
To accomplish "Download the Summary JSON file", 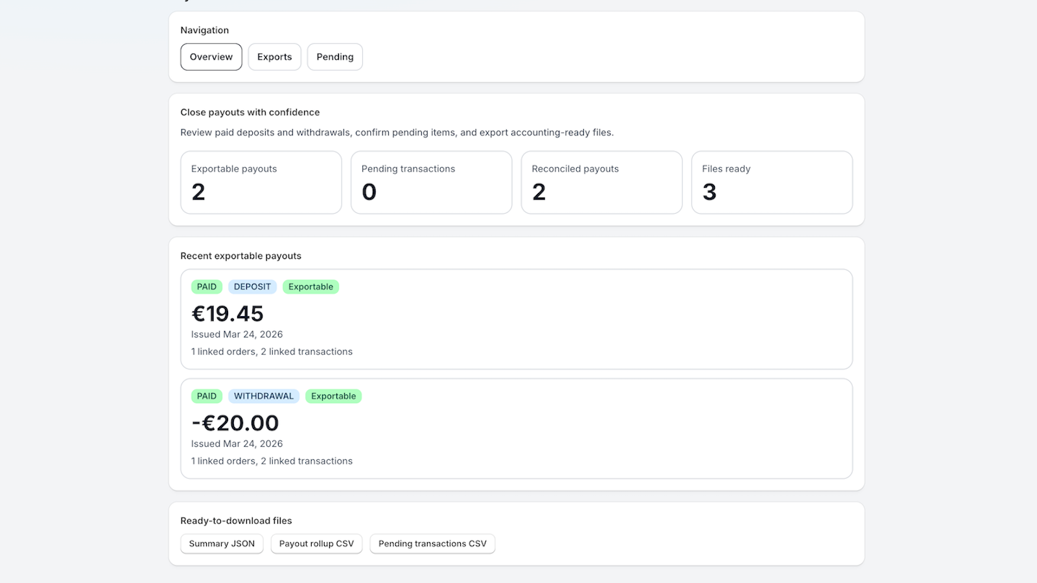I will click(222, 543).
